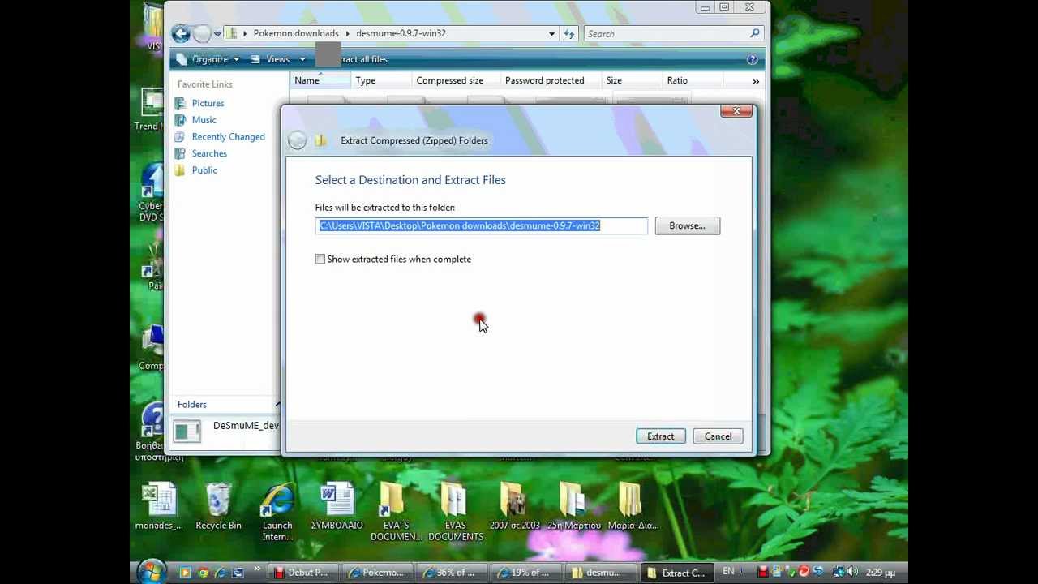Click the destination folder path field
The height and width of the screenshot is (584, 1038).
tap(482, 225)
